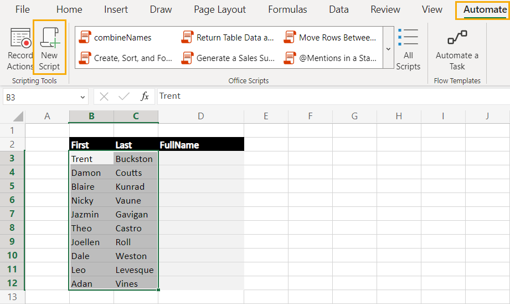The height and width of the screenshot is (304, 510).
Task: Confirm the formula bar entry checkmark
Action: click(124, 97)
